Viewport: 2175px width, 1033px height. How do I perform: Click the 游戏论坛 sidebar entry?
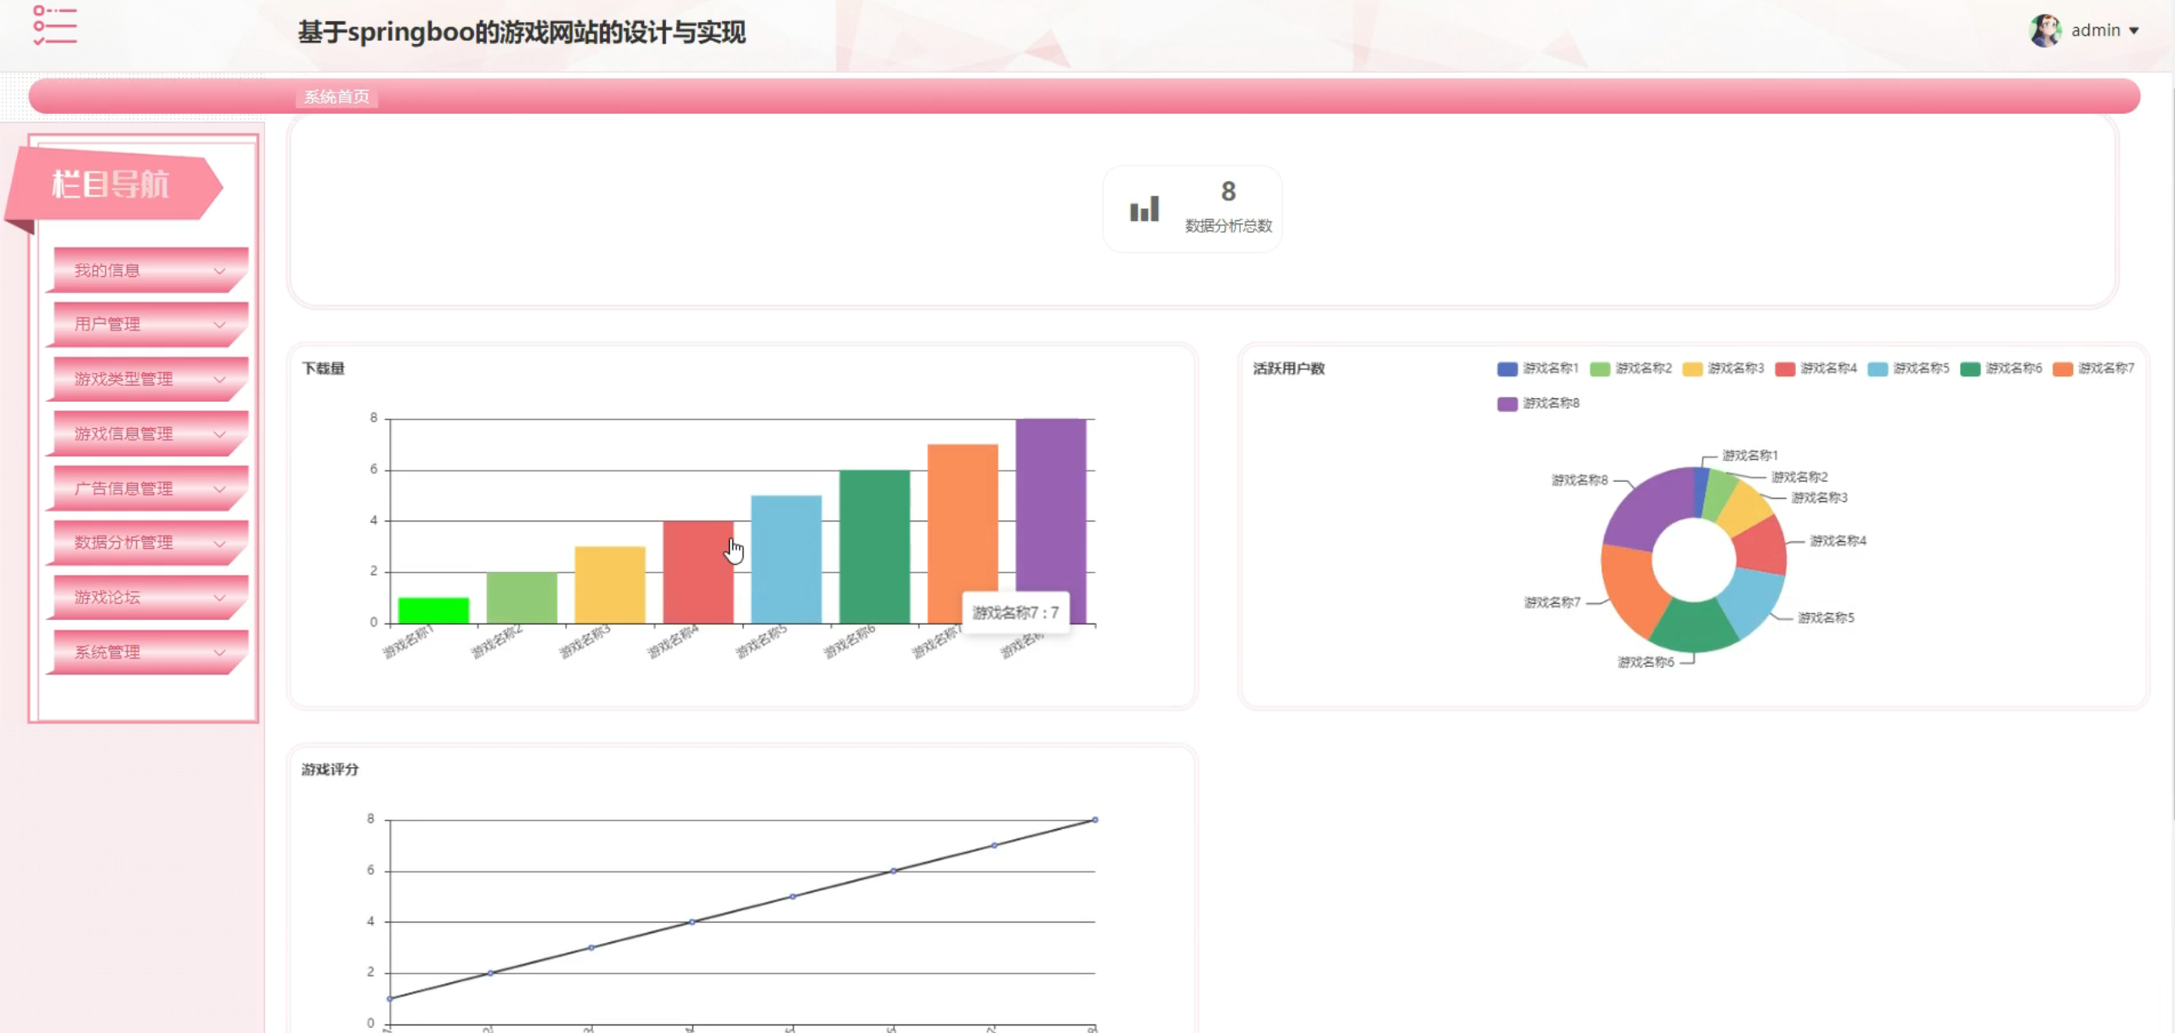coord(107,597)
